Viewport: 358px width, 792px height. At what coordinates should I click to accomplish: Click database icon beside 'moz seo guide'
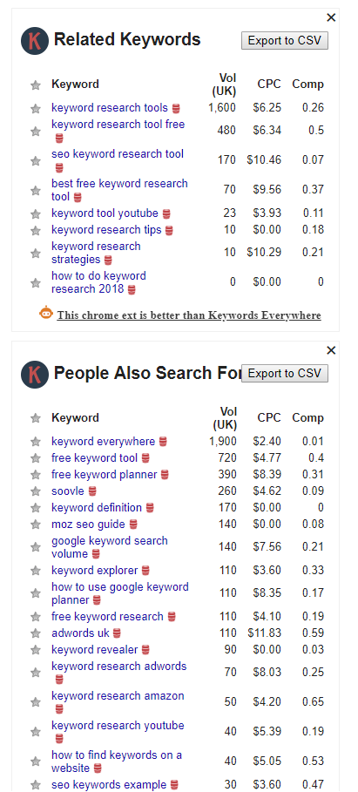(x=133, y=525)
